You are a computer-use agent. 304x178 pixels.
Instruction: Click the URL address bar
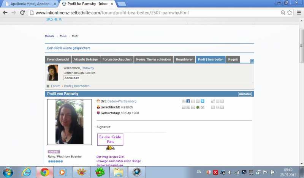[152, 13]
